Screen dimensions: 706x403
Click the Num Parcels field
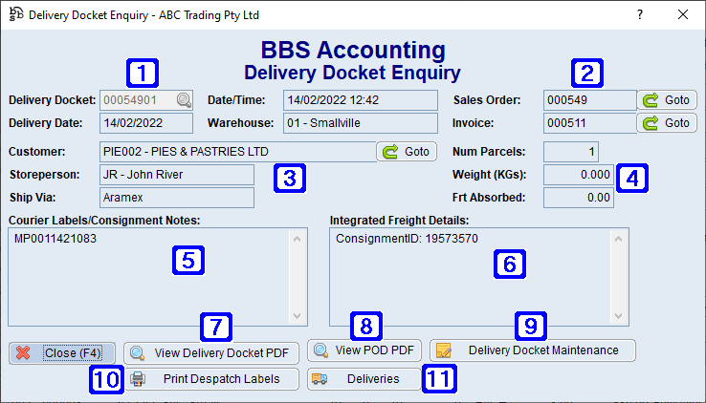coord(571,152)
